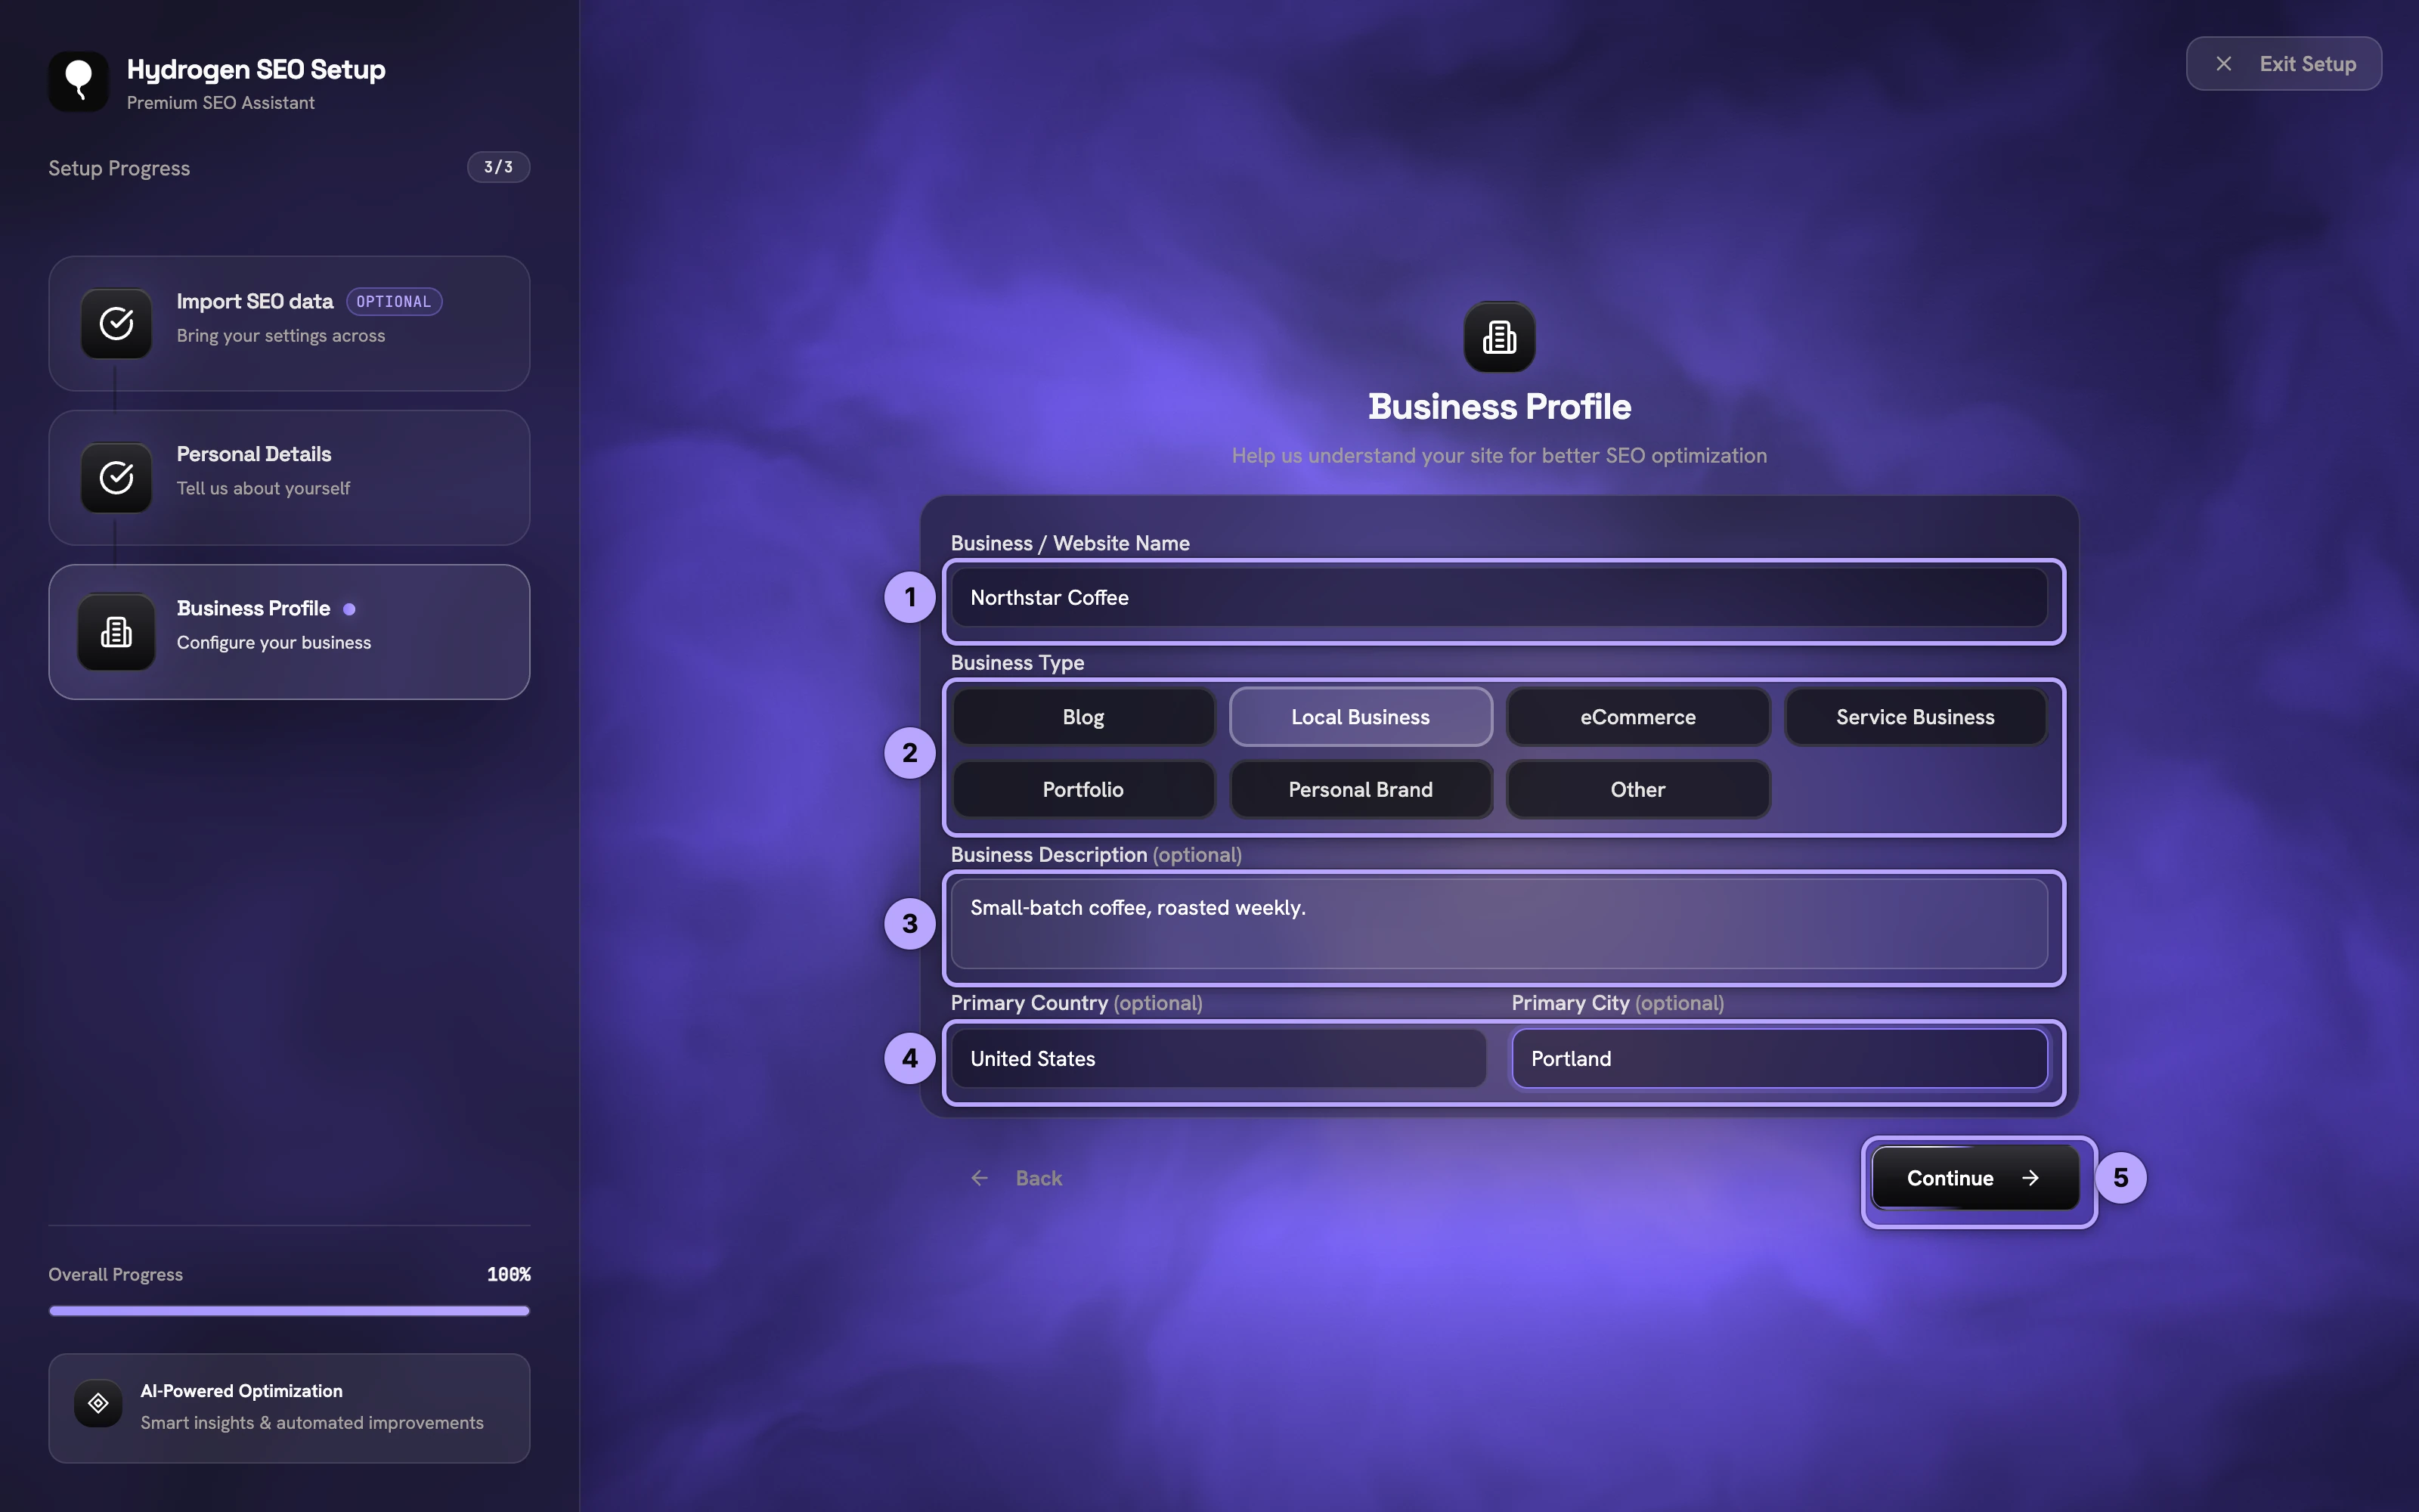
Task: Click the left arrow icon beside Back
Action: 980,1178
